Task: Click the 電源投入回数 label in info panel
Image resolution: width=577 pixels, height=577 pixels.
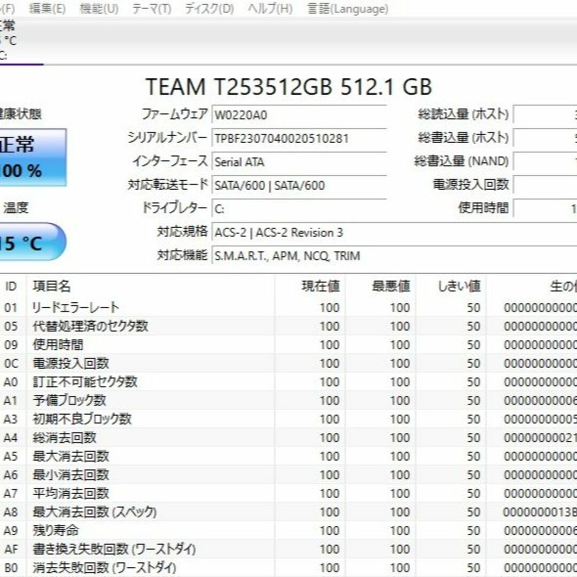Action: pyautogui.click(x=471, y=184)
